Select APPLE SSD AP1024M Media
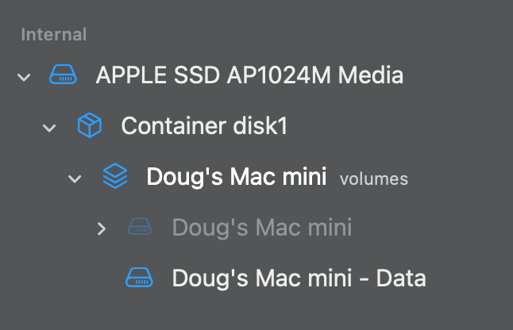Viewport: 513px width, 330px height. pos(249,76)
